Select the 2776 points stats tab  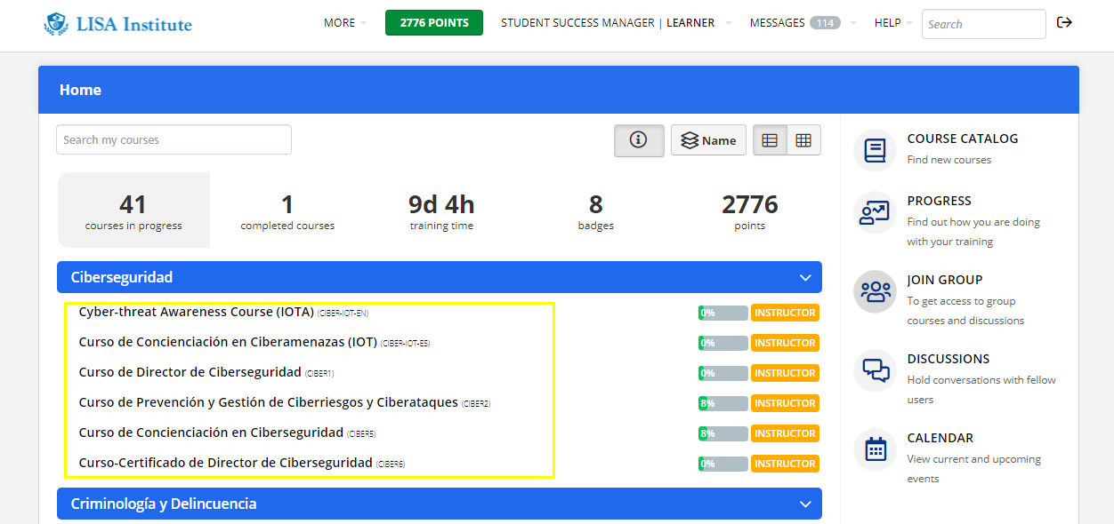point(749,210)
